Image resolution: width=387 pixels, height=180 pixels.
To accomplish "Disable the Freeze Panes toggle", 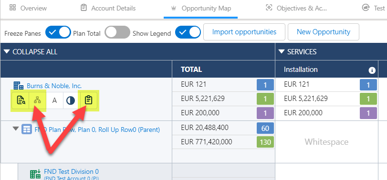I will pyautogui.click(x=58, y=32).
